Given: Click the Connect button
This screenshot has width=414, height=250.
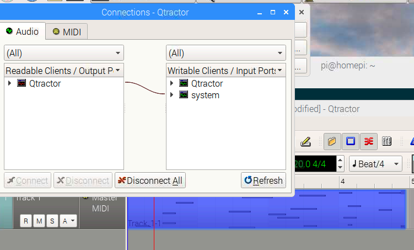Looking at the screenshot, I should click(x=28, y=180).
